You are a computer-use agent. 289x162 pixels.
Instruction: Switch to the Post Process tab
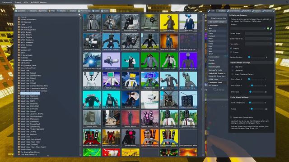click(x=84, y=11)
